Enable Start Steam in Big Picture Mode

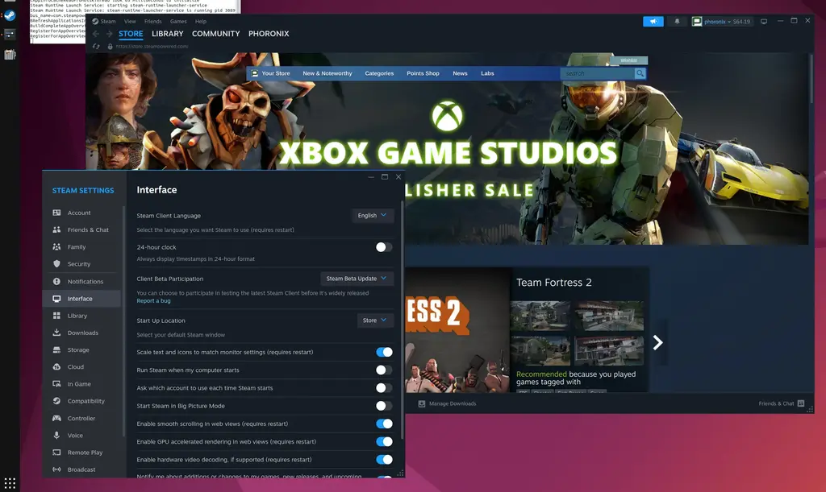[x=383, y=406]
